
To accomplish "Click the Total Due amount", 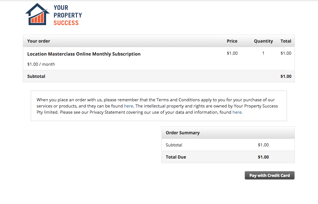I will click(263, 157).
